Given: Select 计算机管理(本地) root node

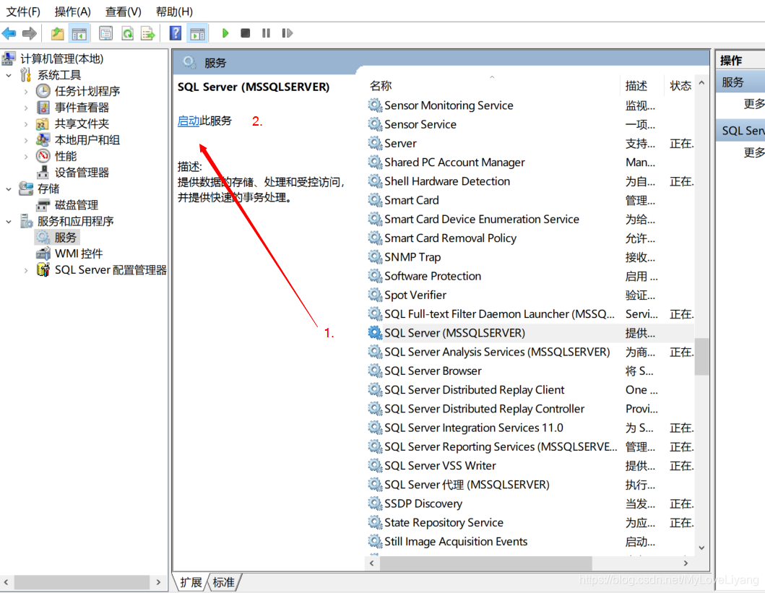Looking at the screenshot, I should pos(61,59).
